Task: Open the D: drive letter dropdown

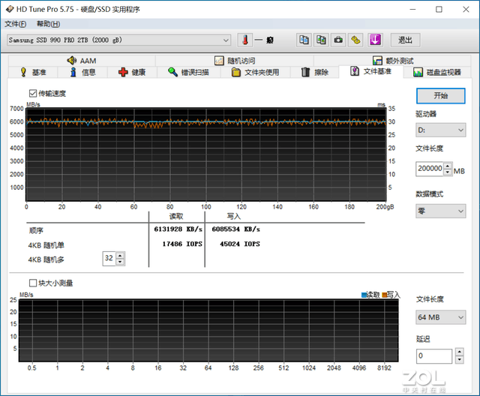Action: point(441,130)
